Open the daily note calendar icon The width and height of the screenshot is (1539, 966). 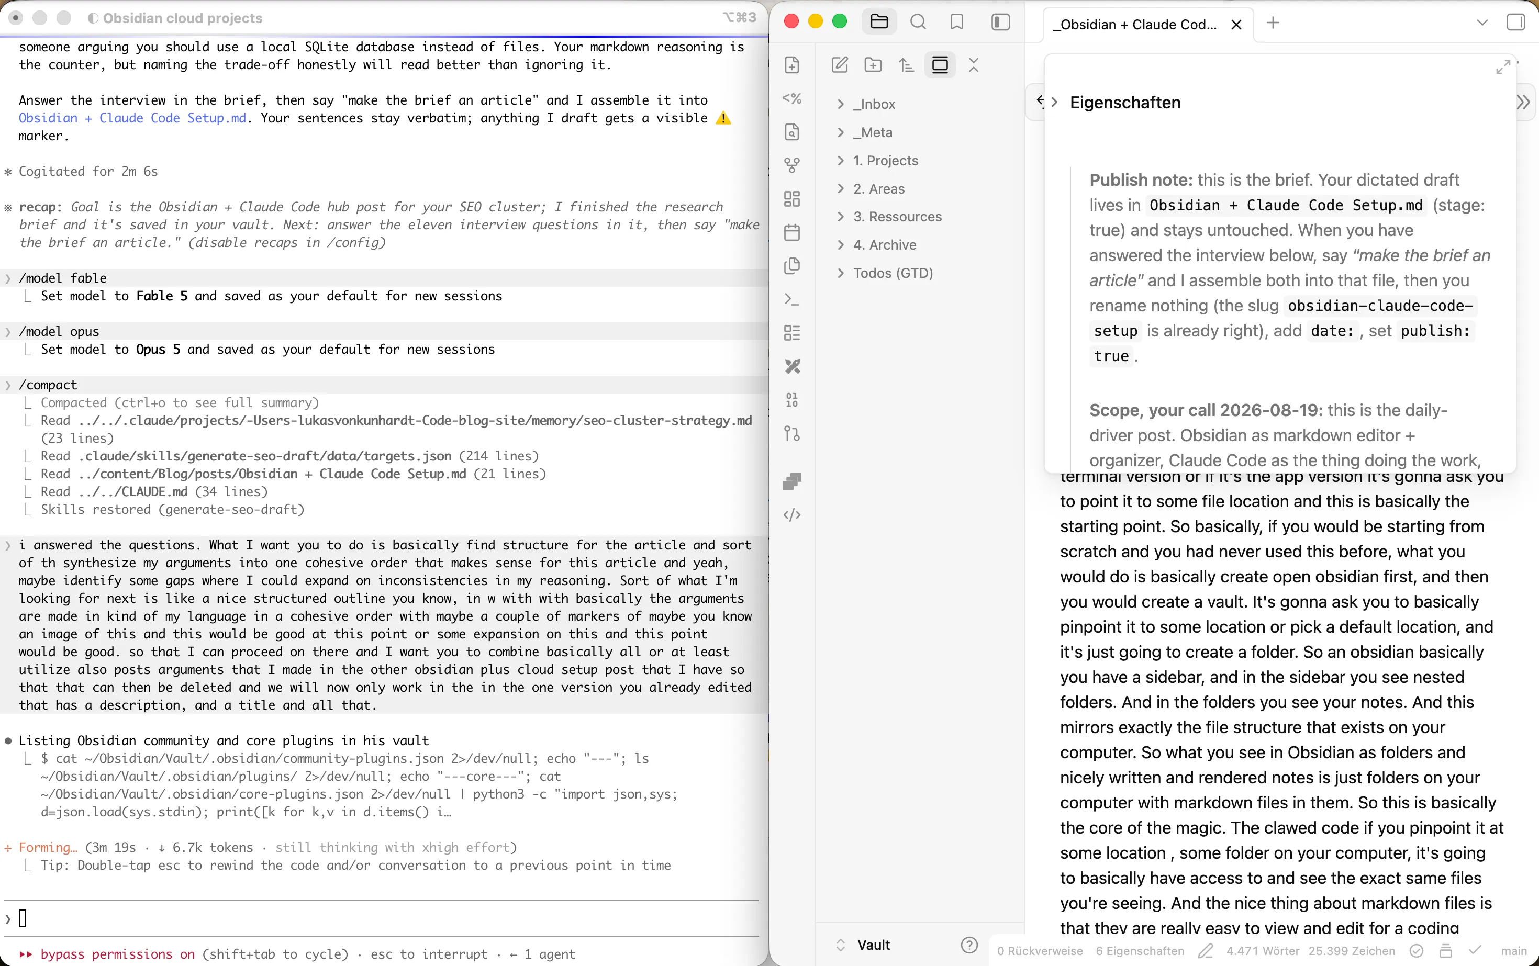[792, 232]
